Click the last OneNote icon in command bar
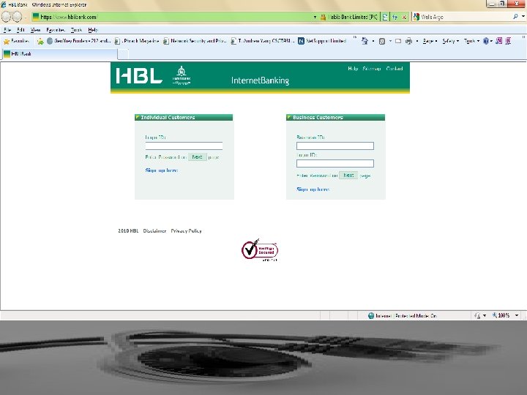The height and width of the screenshot is (395, 527). pyautogui.click(x=508, y=41)
